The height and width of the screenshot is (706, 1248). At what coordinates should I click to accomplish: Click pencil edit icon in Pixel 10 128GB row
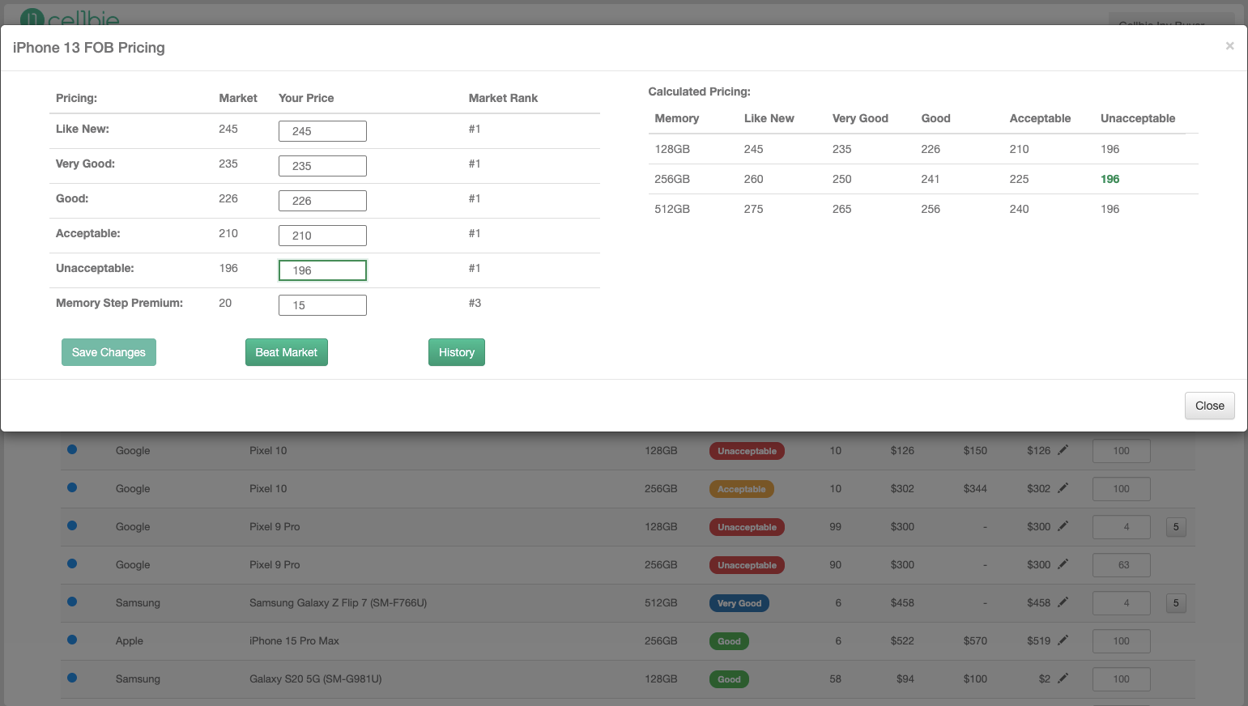tap(1063, 450)
